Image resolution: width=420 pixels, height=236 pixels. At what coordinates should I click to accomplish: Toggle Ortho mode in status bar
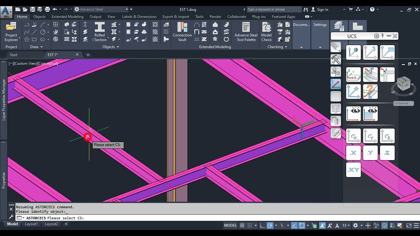(x=262, y=226)
